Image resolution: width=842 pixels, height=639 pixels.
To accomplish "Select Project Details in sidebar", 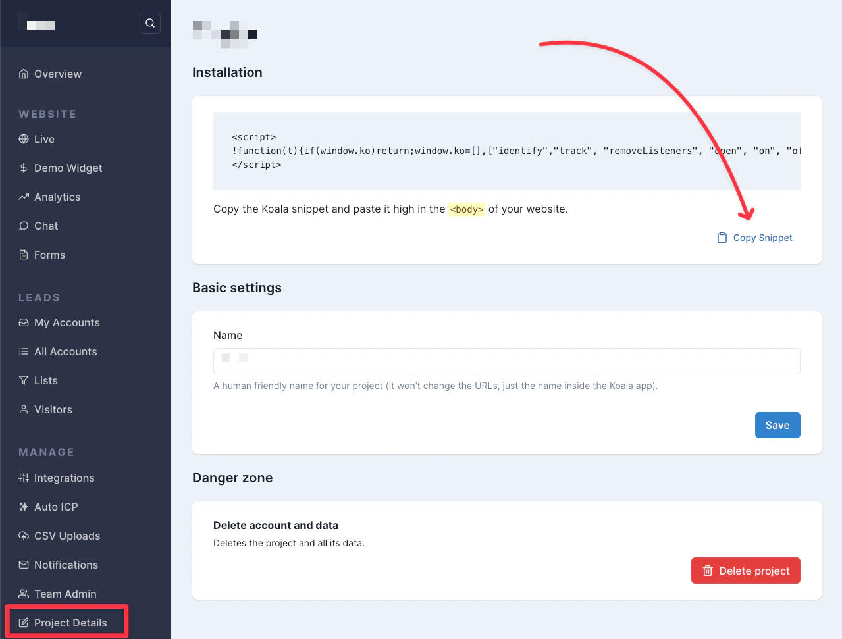I will tap(70, 623).
